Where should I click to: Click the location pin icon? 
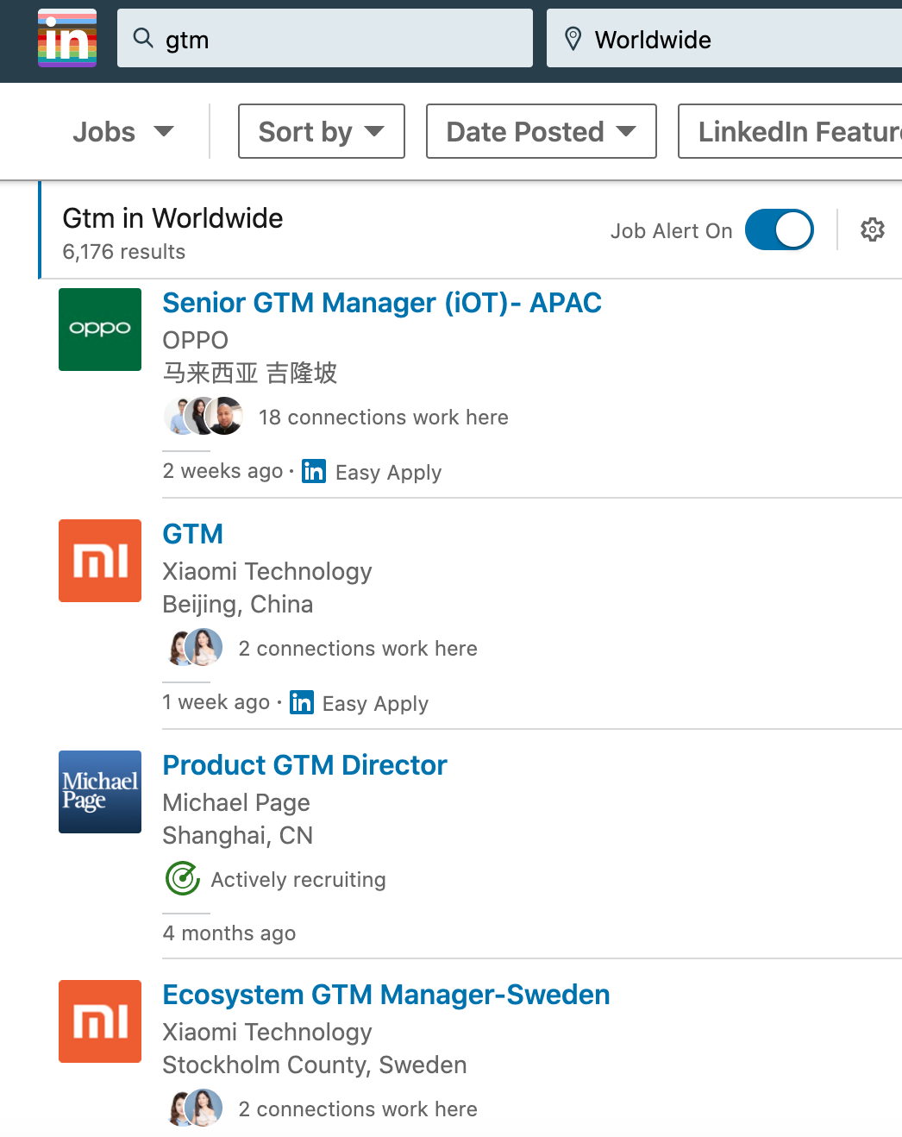click(573, 39)
